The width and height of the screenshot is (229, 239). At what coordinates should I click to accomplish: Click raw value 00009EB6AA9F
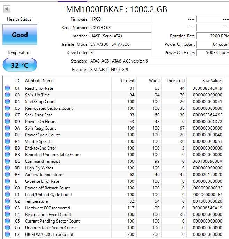tap(207, 115)
